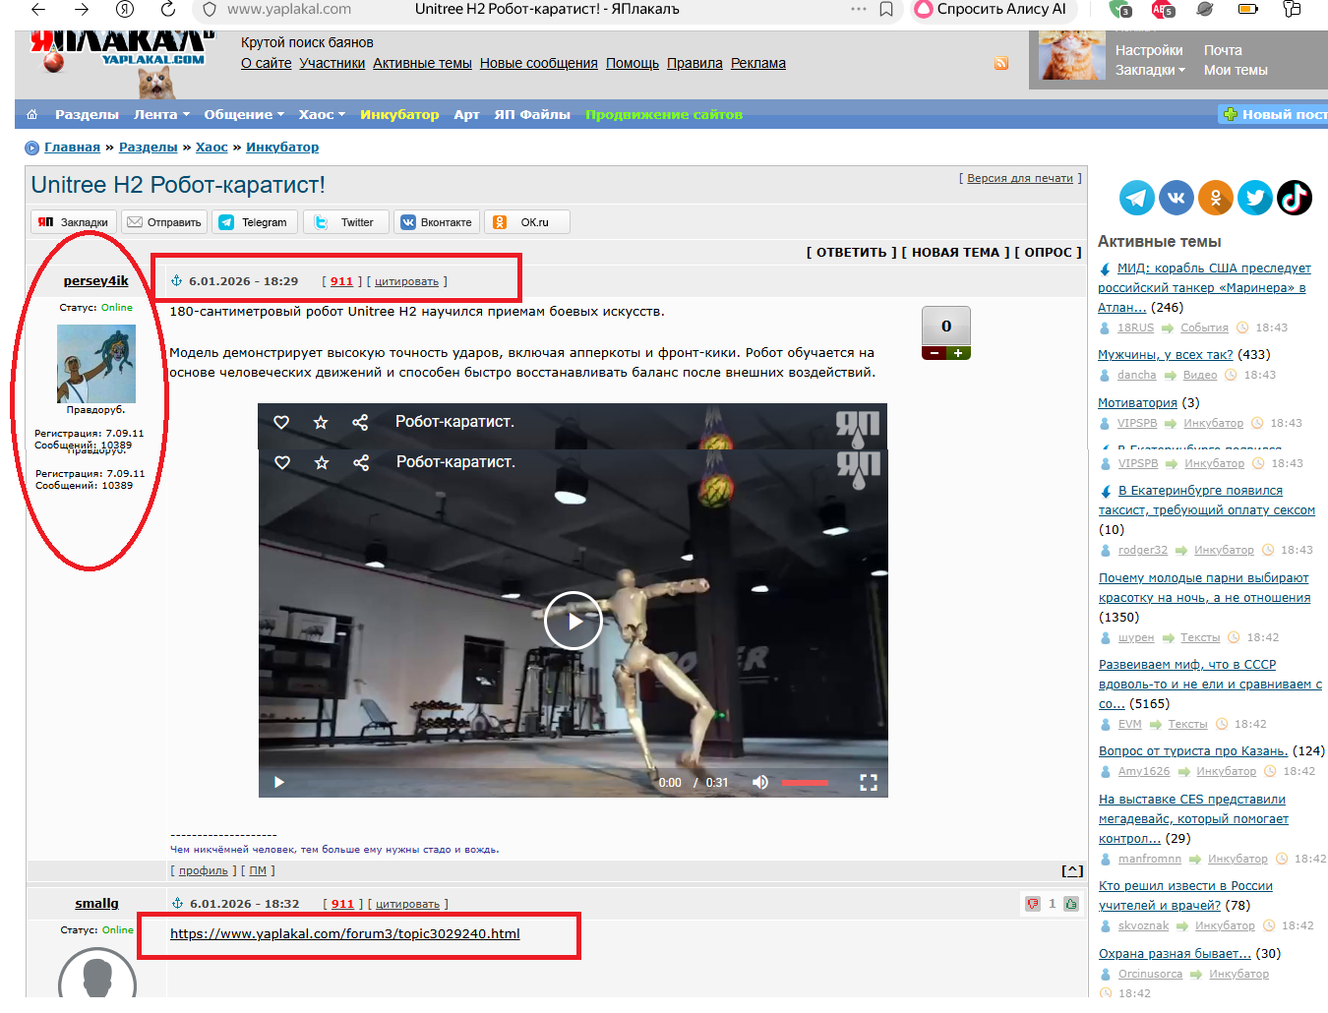1328x1013 pixels.
Task: Click the anchor icon on persey4ik's post
Action: [x=177, y=281]
